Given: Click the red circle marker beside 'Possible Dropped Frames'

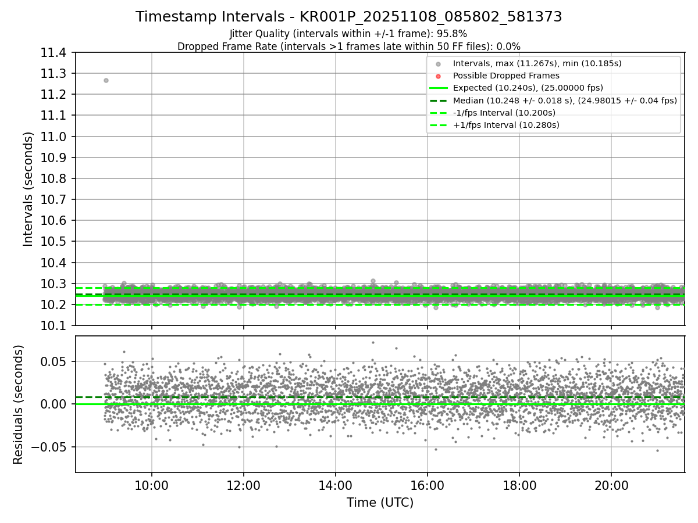Looking at the screenshot, I should click(438, 76).
